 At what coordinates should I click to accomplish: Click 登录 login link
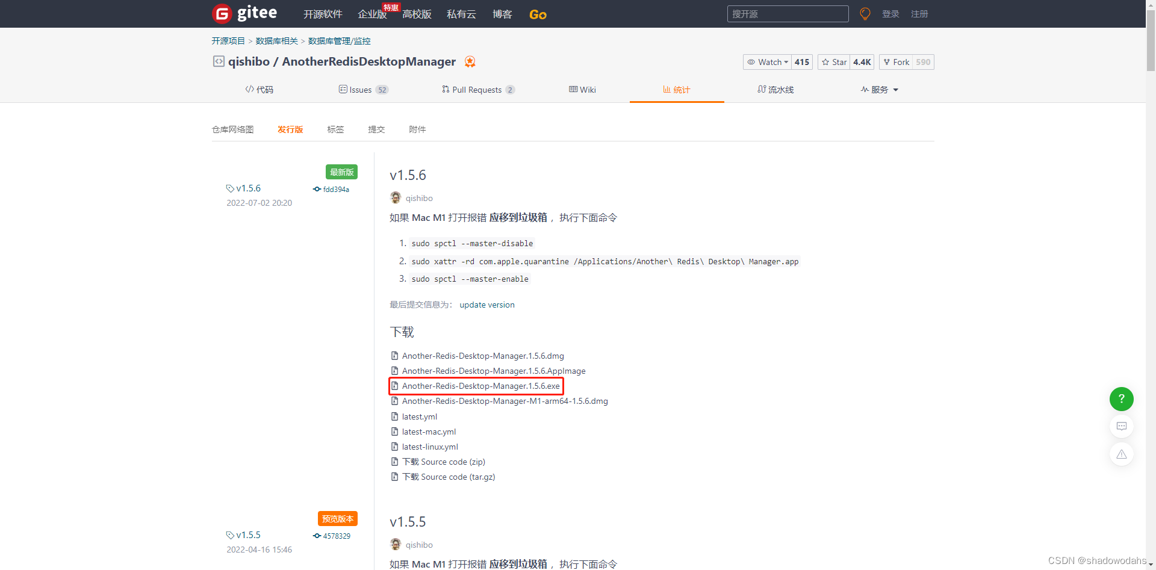tap(890, 14)
